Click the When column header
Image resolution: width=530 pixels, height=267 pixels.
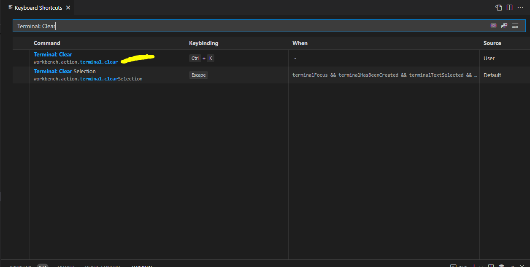tap(300, 43)
